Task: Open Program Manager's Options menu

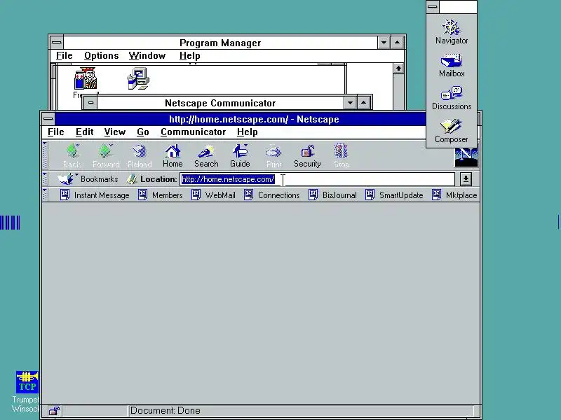Action: click(101, 56)
